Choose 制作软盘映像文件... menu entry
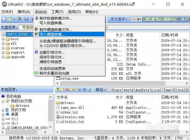This screenshot has width=190, height=140. (69, 18)
